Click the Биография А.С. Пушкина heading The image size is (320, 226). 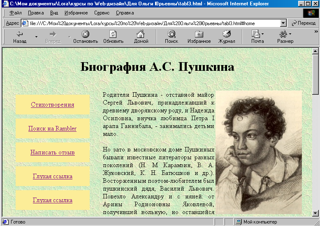158,67
